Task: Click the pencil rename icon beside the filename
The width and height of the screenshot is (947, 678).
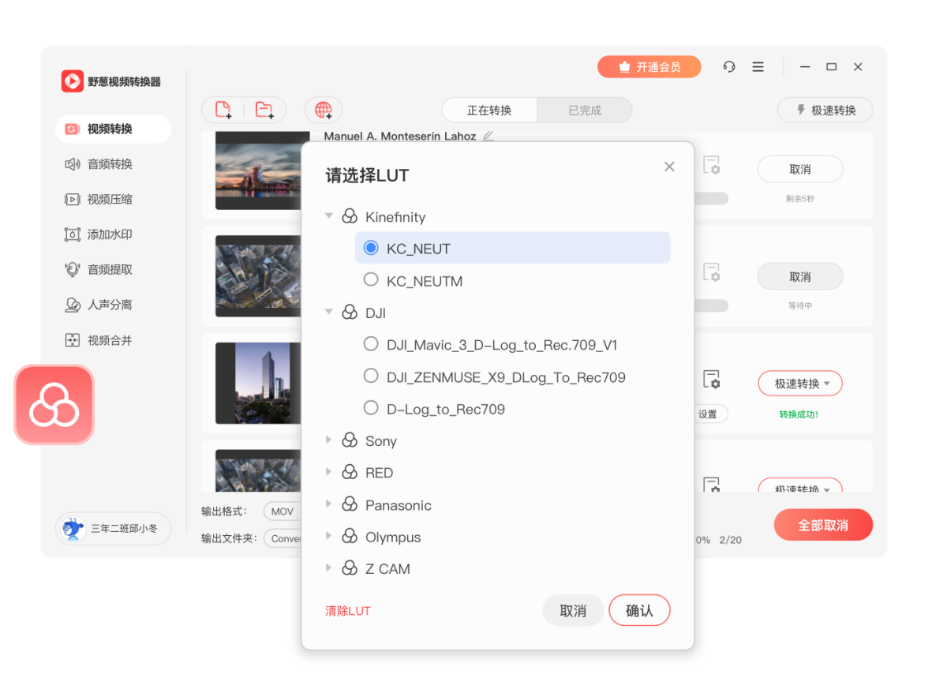Action: pyautogui.click(x=488, y=136)
